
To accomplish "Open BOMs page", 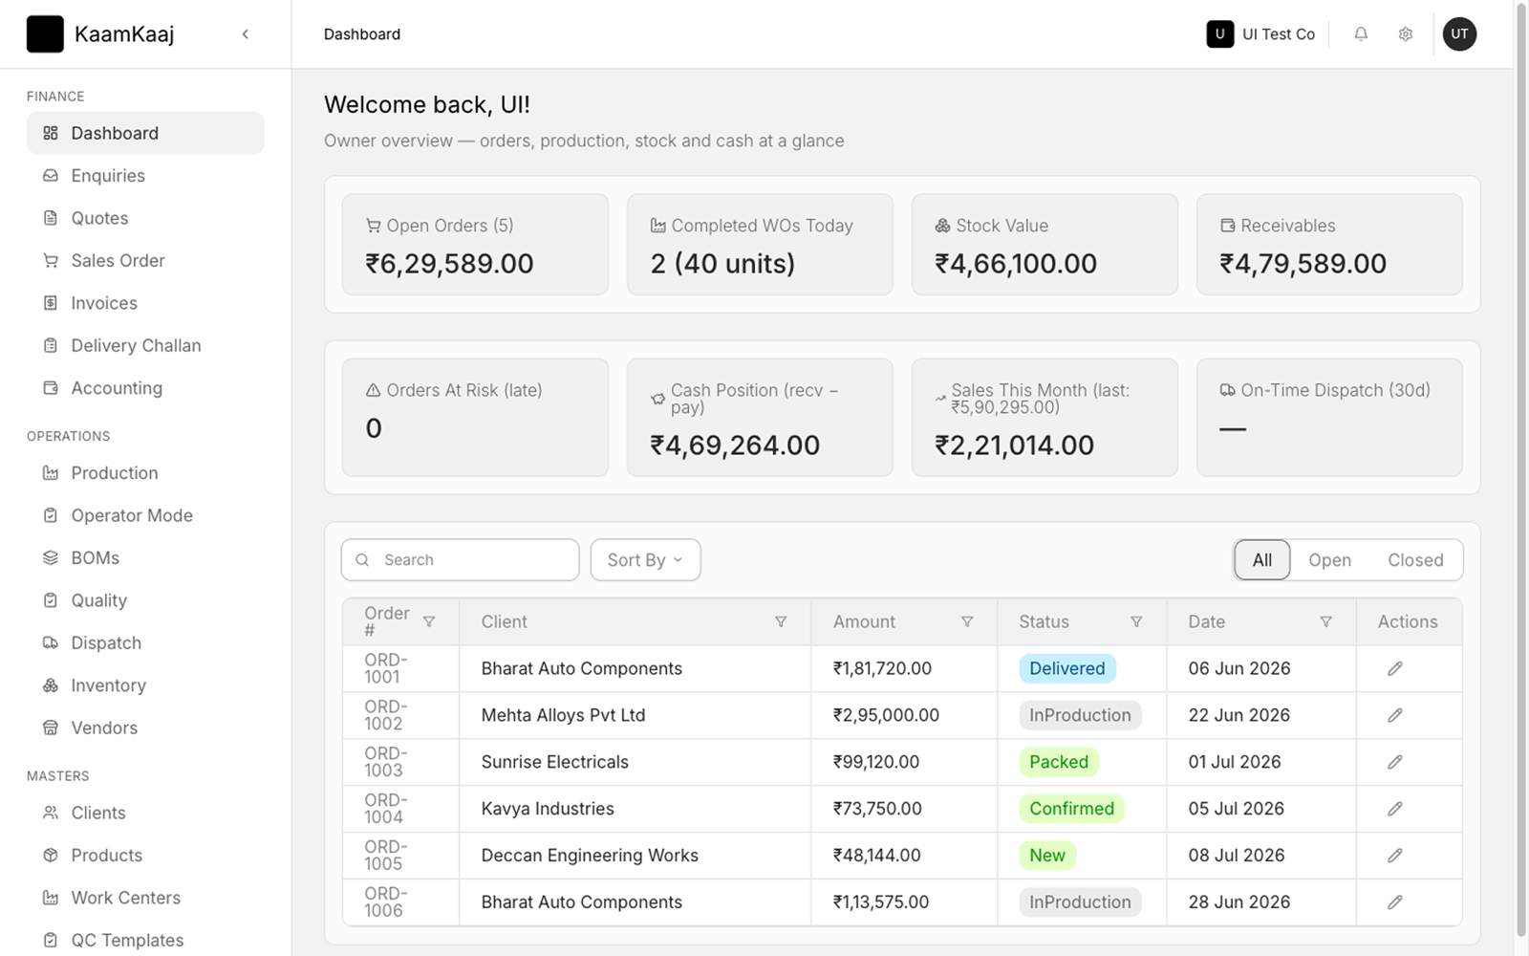I will click(x=145, y=558).
